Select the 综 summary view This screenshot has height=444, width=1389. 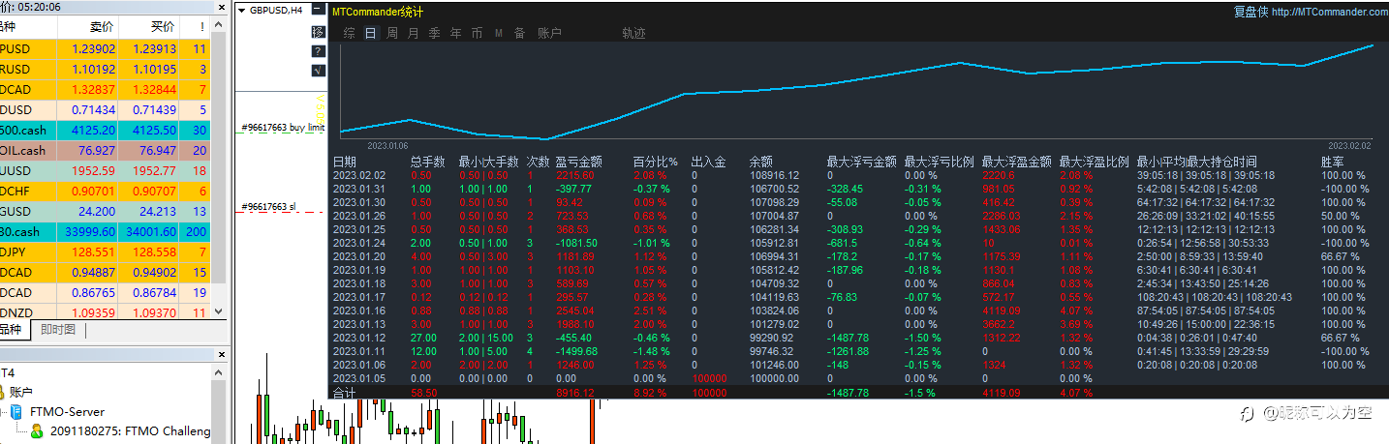click(349, 33)
